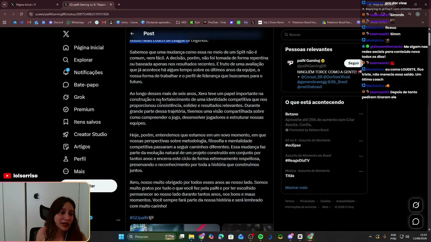431x242 pixels.
Task: Open the floating chat bubble button
Action: (416, 222)
